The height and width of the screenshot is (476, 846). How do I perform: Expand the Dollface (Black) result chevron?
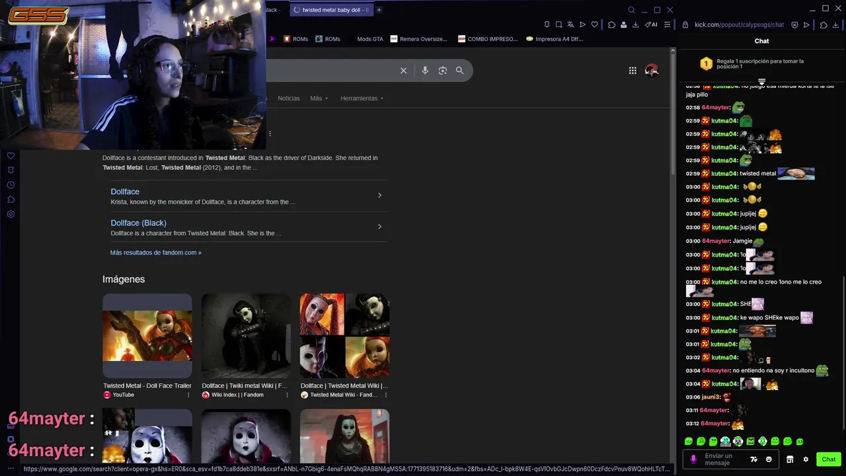pos(379,227)
